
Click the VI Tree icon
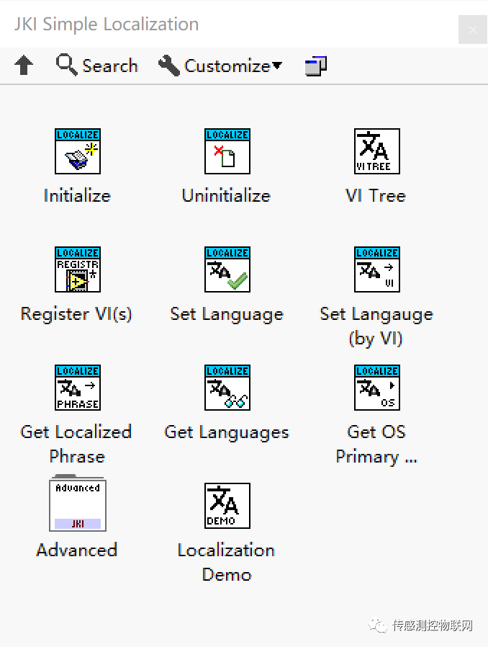(x=376, y=151)
